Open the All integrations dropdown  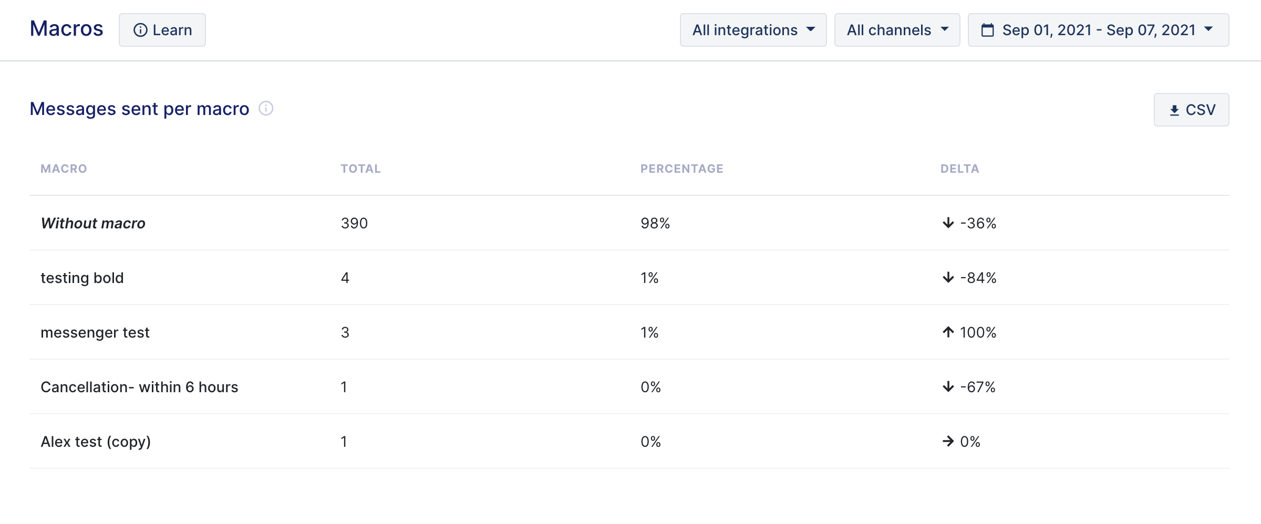753,30
